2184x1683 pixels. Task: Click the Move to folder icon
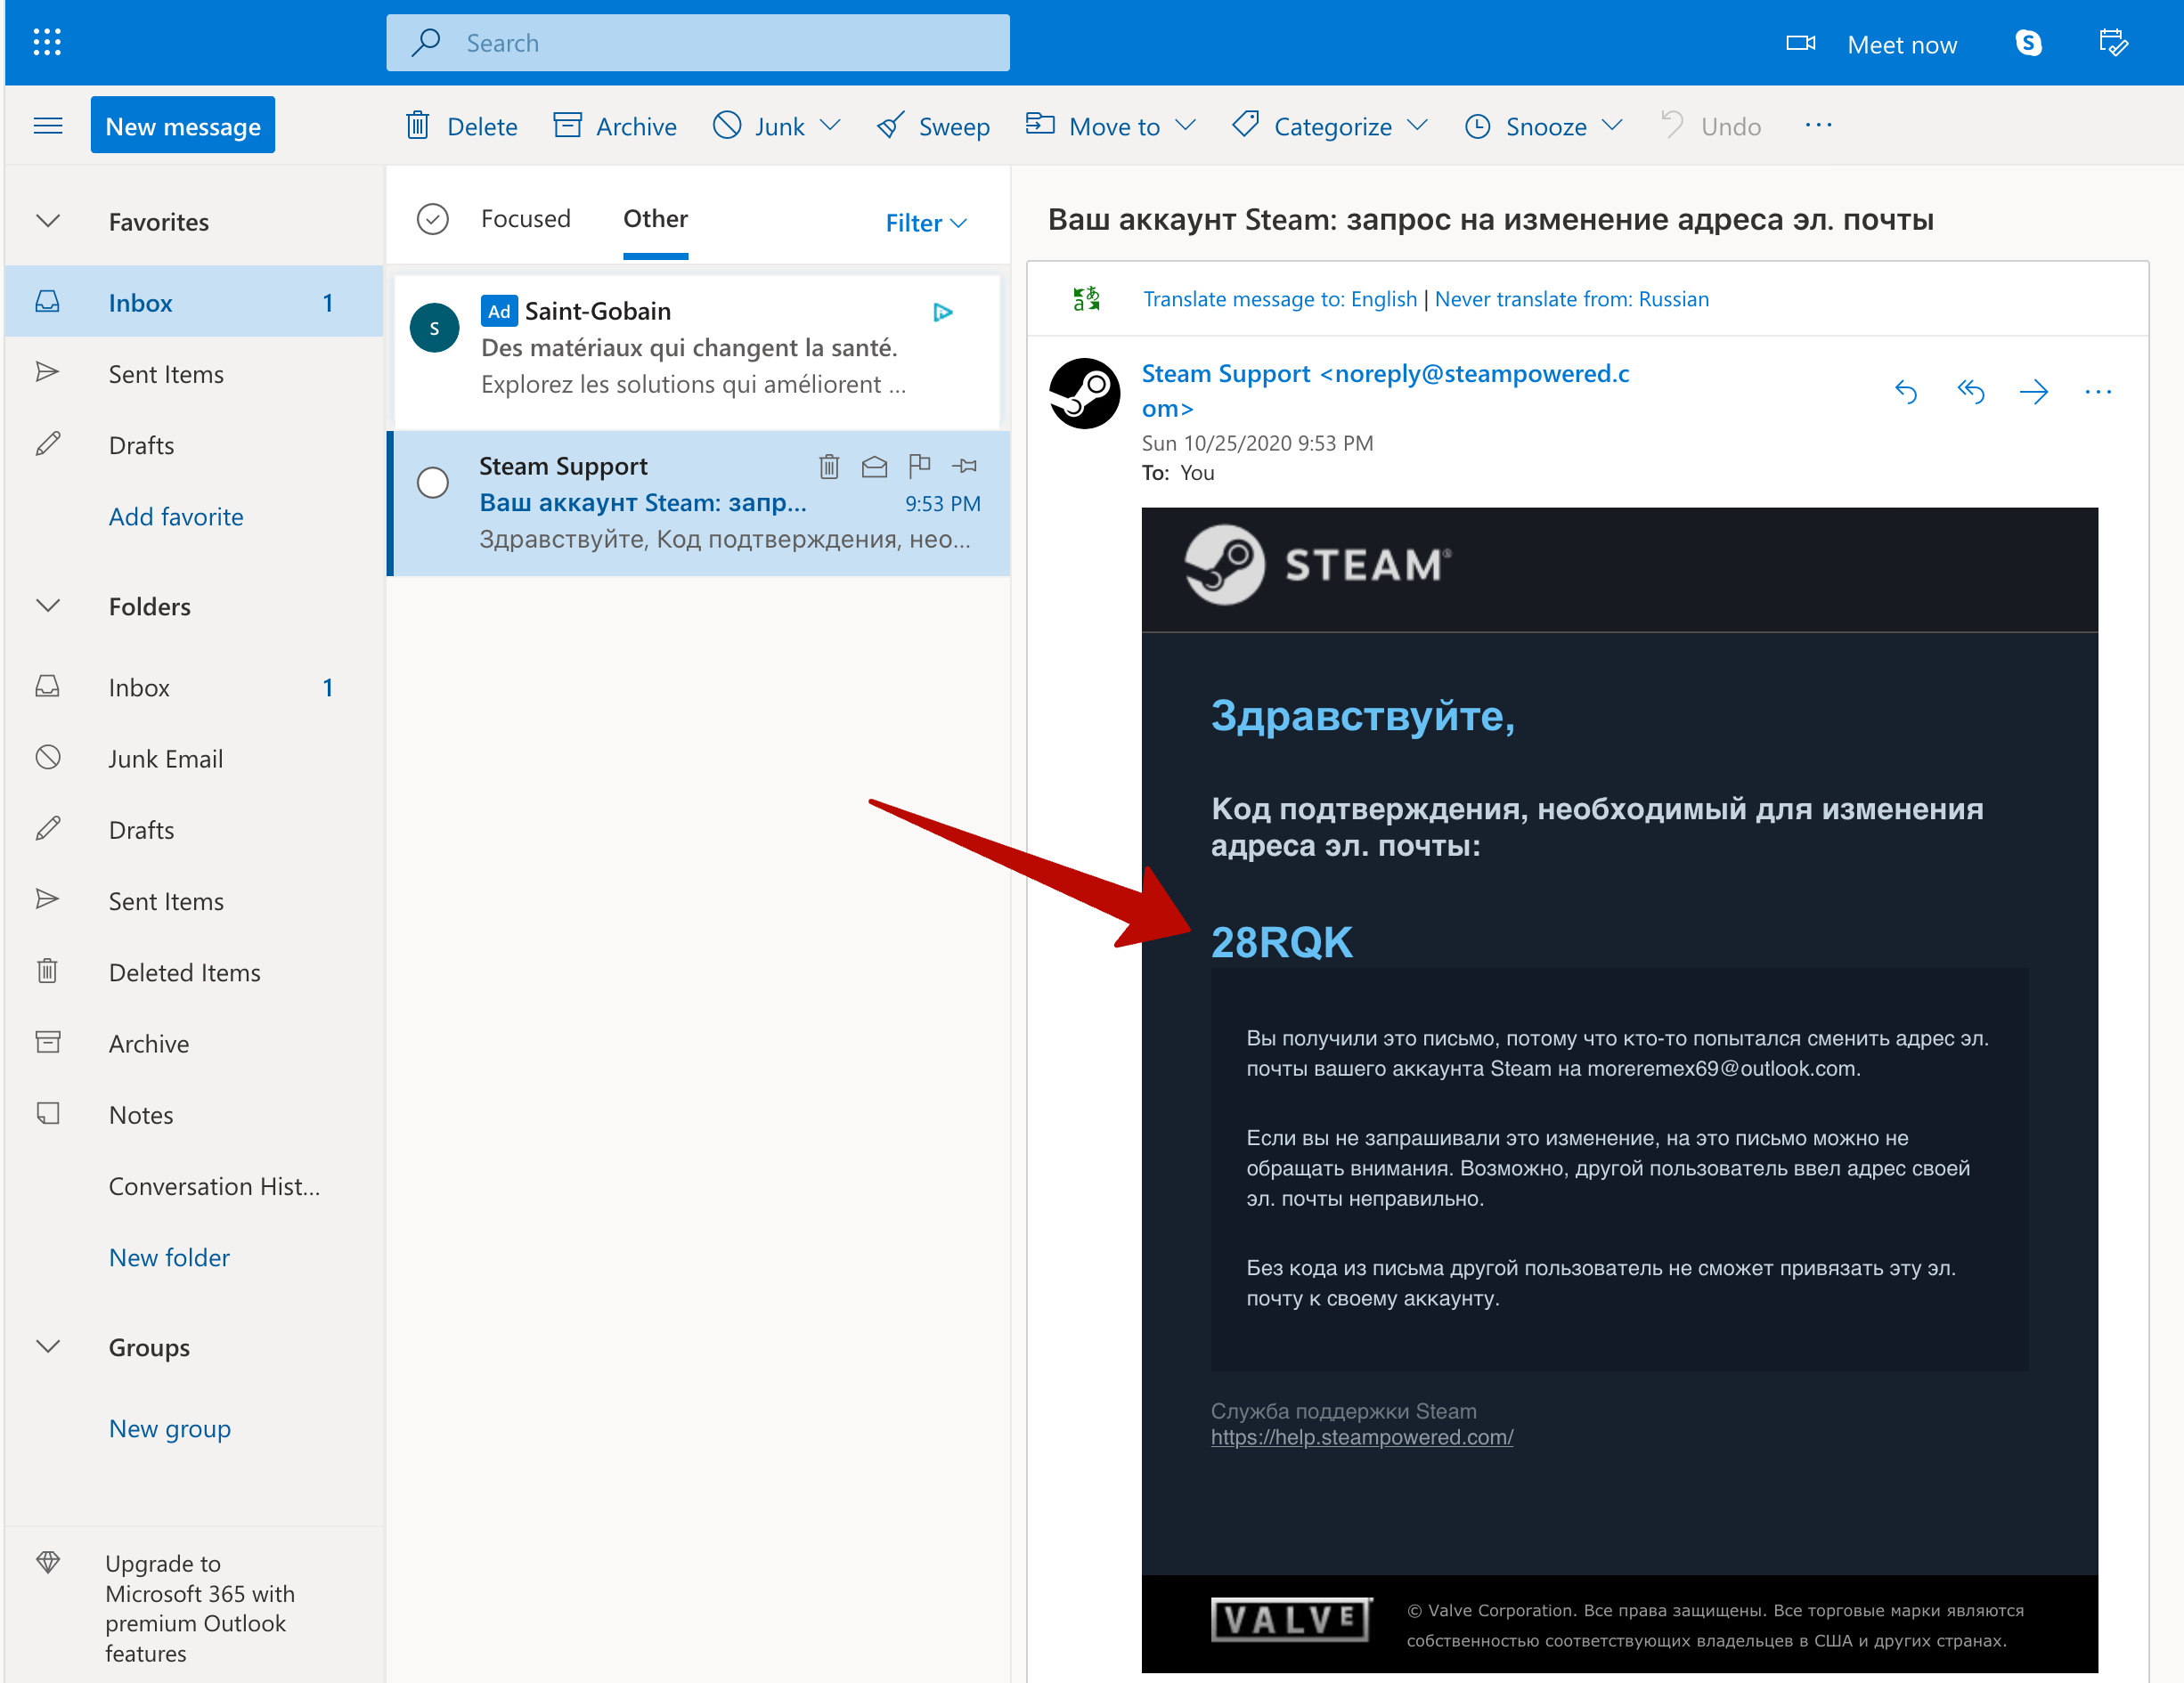pos(1040,124)
